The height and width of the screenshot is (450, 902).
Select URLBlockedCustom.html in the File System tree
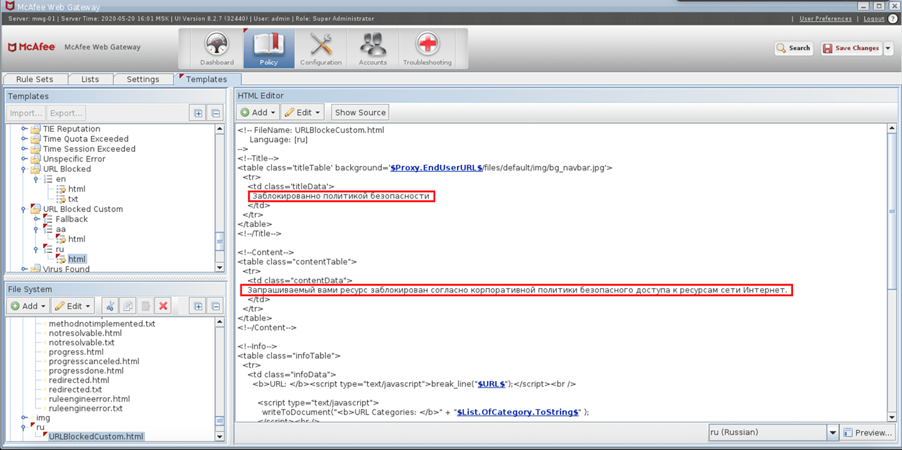(96, 437)
